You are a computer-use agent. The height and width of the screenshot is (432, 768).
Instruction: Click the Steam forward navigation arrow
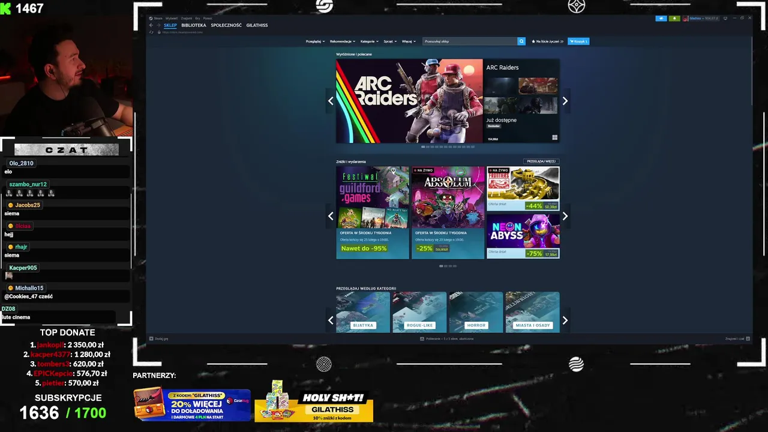[158, 25]
